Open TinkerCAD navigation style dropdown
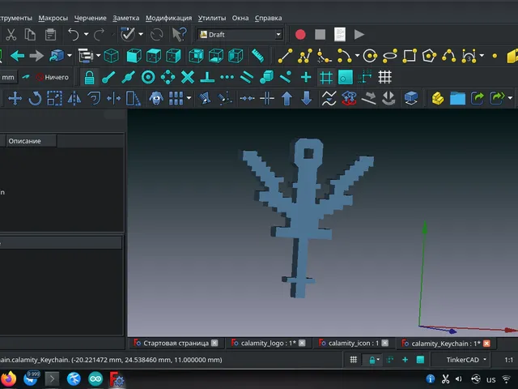This screenshot has height=389, width=518. [x=465, y=360]
